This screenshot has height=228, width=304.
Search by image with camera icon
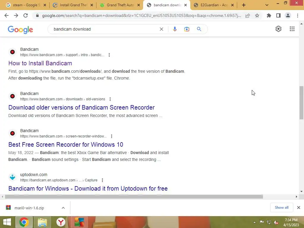186,29
